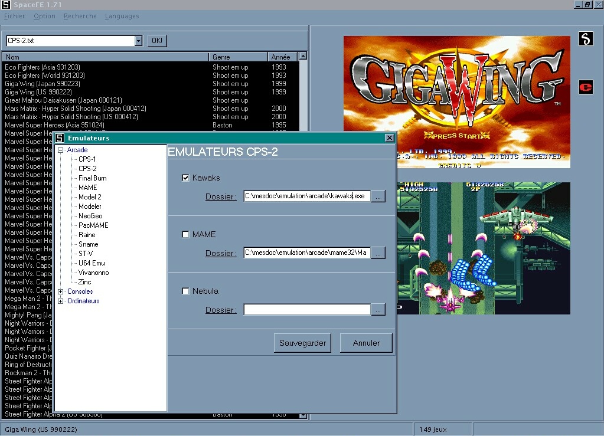Expand the Consoles tree node
Image resolution: width=604 pixels, height=436 pixels.
pyautogui.click(x=60, y=291)
